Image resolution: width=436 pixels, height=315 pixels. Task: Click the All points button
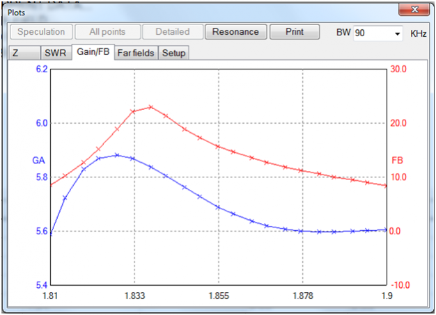point(107,32)
